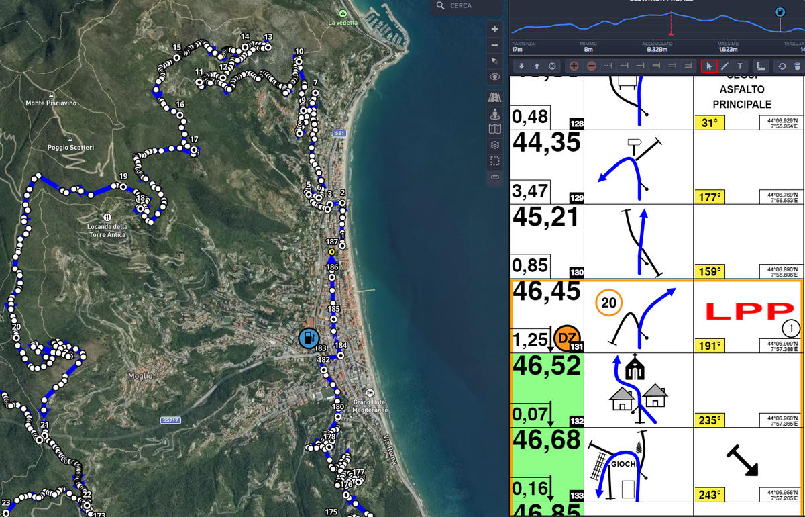This screenshot has width=805, height=517.
Task: Select the third solid track style icon
Action: click(640, 66)
